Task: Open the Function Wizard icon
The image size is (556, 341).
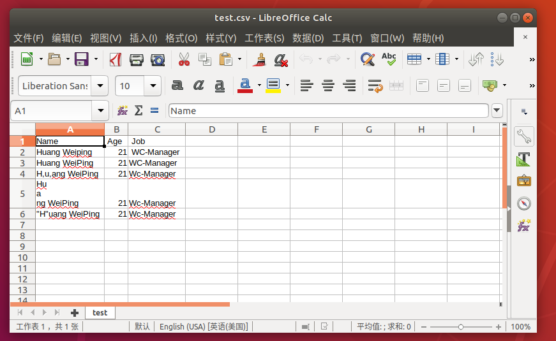Action: pyautogui.click(x=122, y=111)
